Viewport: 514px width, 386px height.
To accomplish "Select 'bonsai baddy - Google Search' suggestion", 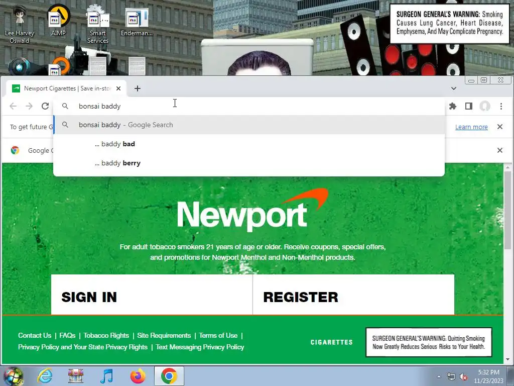I will [x=249, y=125].
